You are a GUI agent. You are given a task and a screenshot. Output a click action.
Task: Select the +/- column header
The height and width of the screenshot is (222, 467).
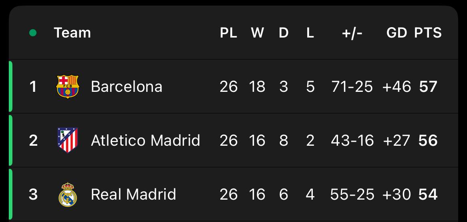tap(352, 33)
